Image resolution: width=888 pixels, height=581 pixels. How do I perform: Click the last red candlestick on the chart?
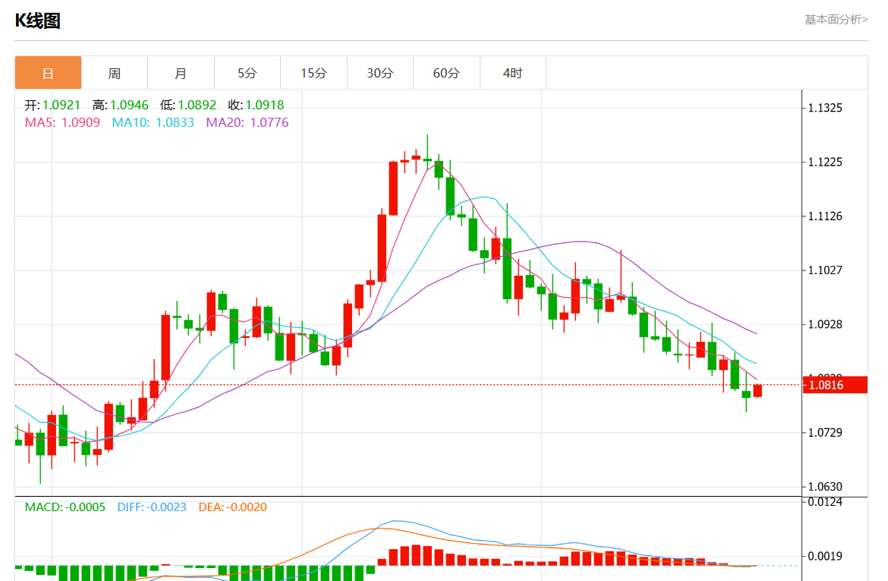(x=757, y=390)
